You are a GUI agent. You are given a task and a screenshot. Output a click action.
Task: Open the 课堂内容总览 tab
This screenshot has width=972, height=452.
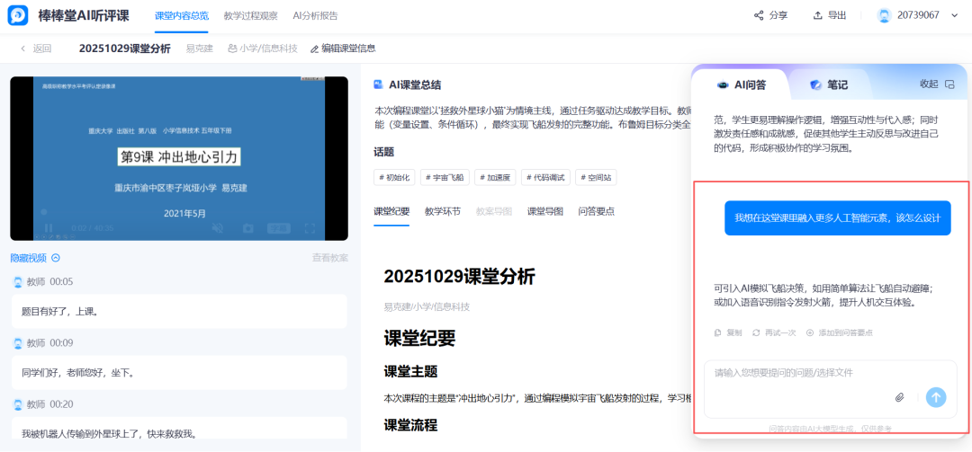182,15
